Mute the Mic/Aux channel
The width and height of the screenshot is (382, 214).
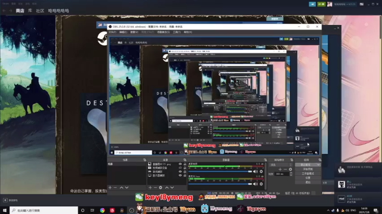(x=255, y=184)
